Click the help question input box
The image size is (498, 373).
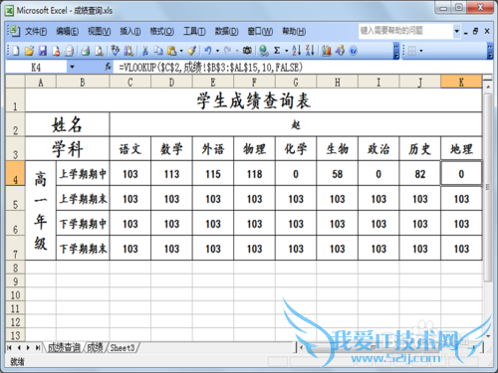click(x=405, y=31)
